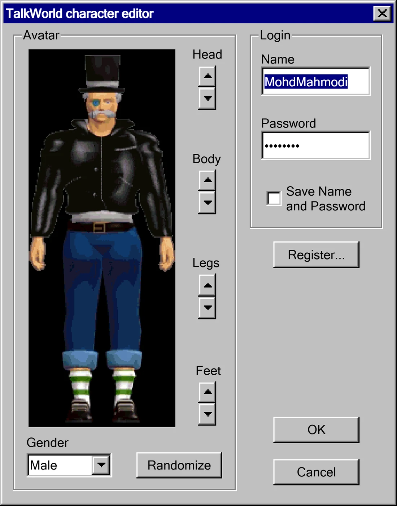
Task: Click the Body up arrow
Action: pos(207,180)
